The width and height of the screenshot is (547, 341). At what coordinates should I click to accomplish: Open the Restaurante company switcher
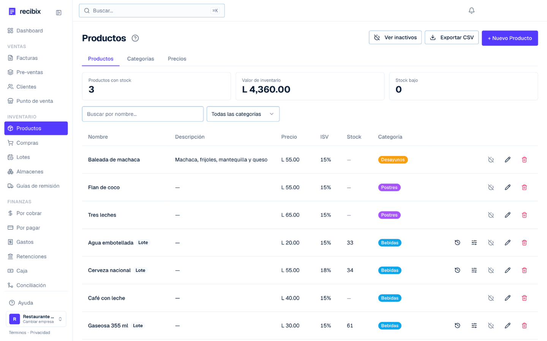coord(36,319)
